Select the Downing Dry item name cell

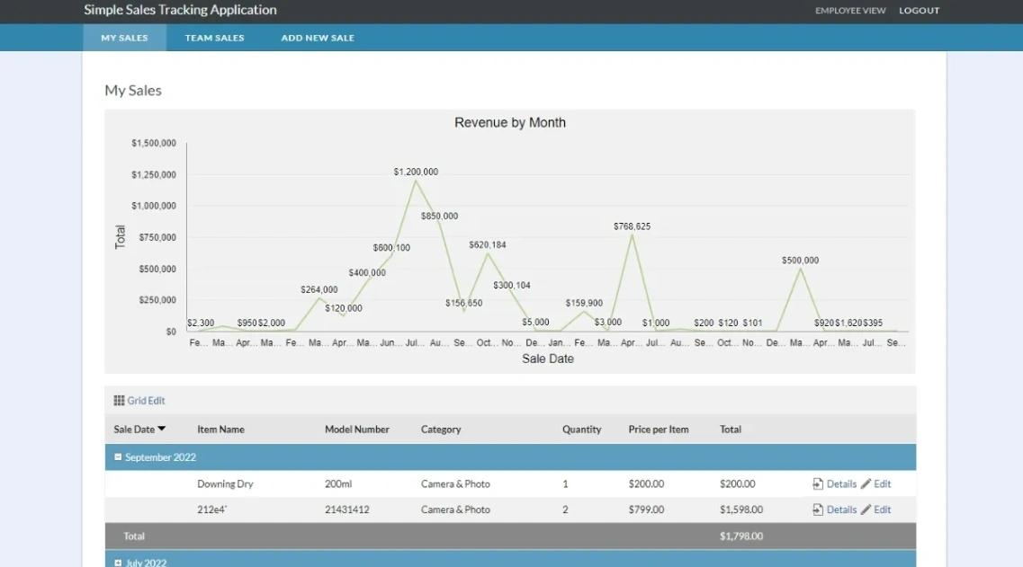click(225, 484)
